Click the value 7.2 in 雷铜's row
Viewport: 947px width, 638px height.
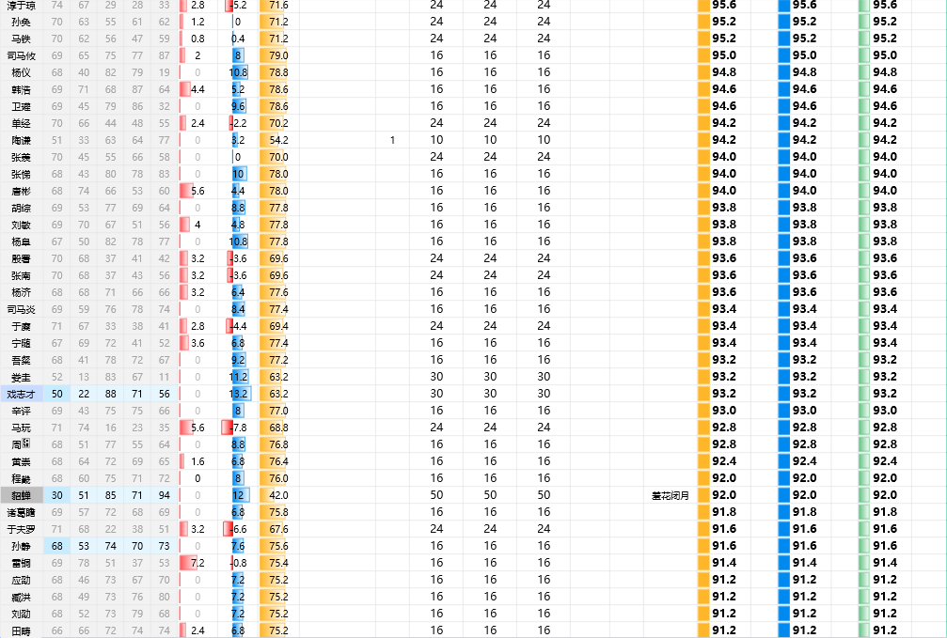click(197, 563)
